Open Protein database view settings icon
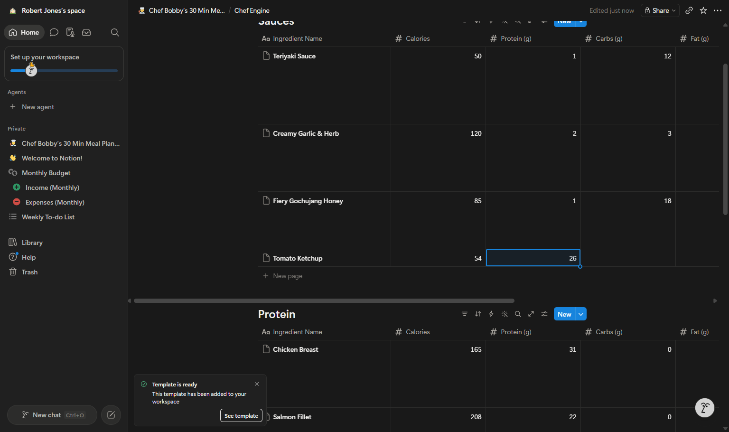 [544, 314]
